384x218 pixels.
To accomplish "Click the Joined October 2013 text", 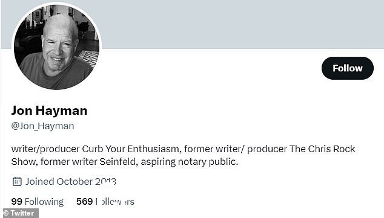I will tap(71, 182).
